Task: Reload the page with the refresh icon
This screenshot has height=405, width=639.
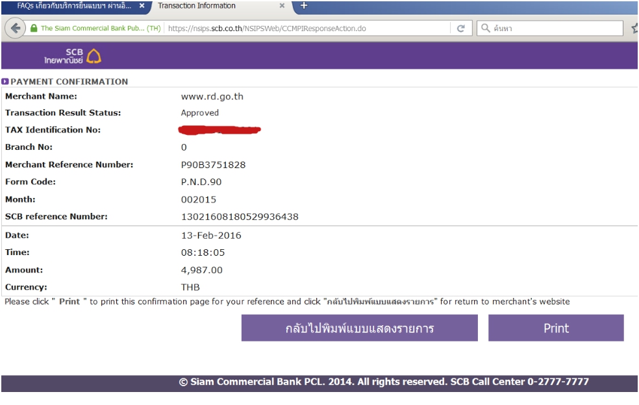Action: [461, 28]
